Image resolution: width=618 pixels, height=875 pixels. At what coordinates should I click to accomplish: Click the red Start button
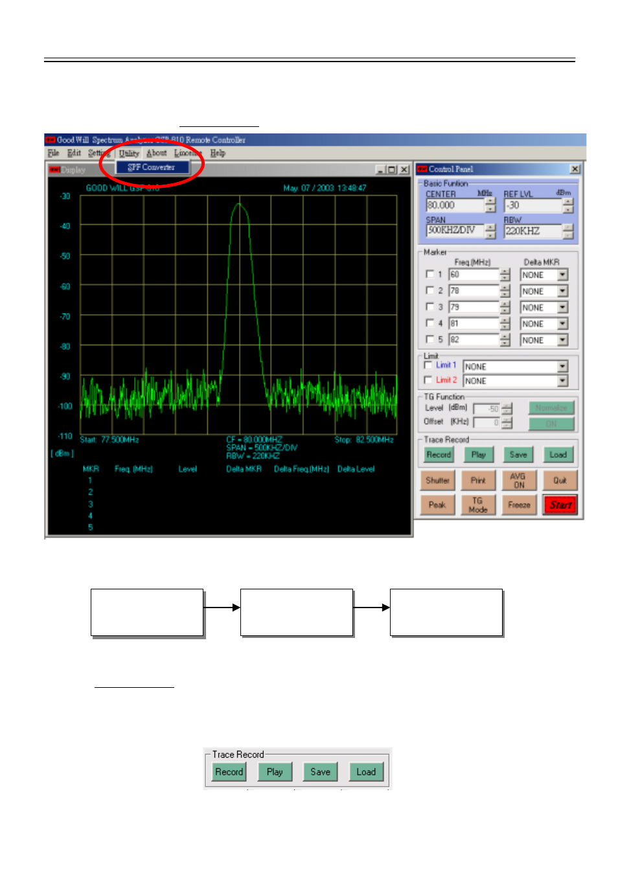pyautogui.click(x=560, y=505)
